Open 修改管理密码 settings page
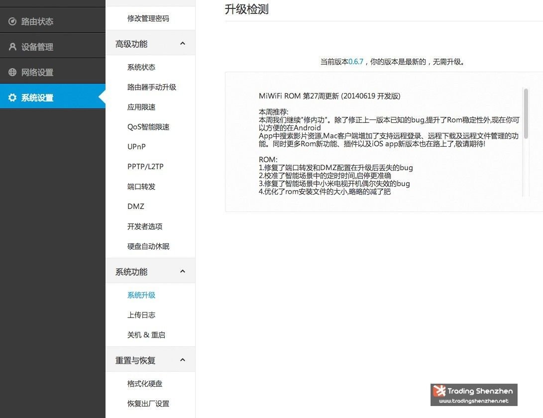 pyautogui.click(x=148, y=18)
